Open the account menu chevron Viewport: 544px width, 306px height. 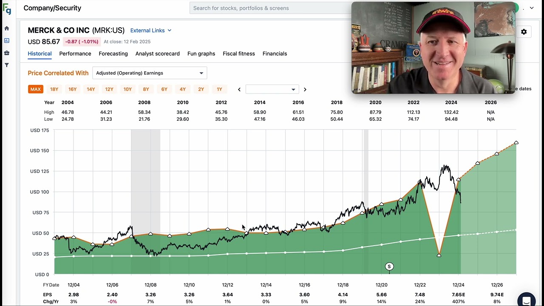tap(531, 8)
